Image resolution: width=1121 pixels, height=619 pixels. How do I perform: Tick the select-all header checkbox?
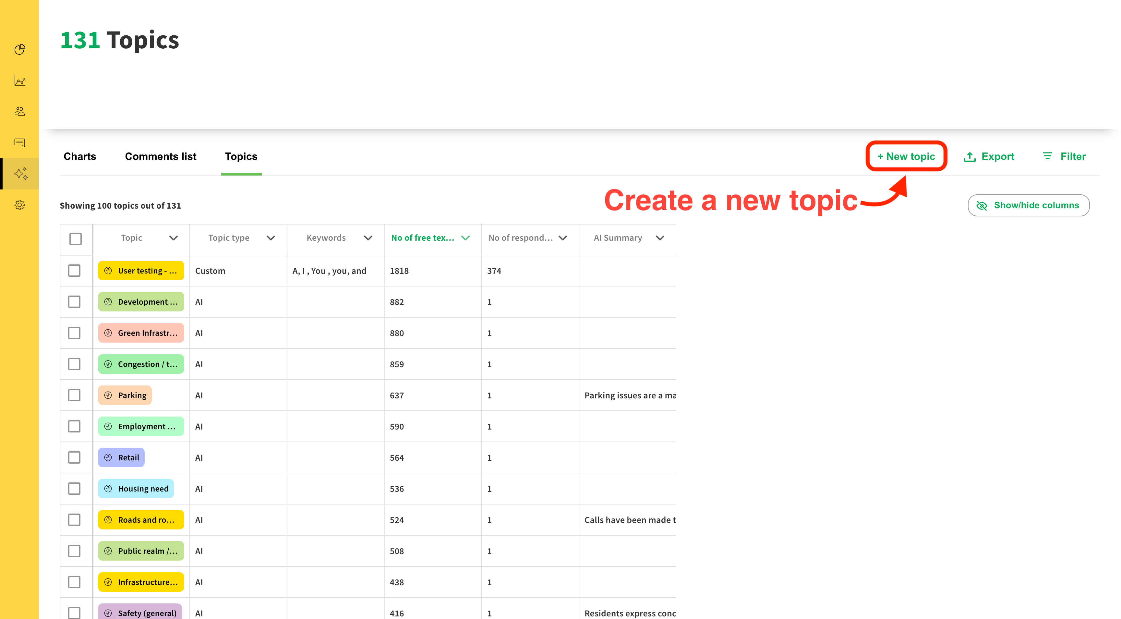75,238
